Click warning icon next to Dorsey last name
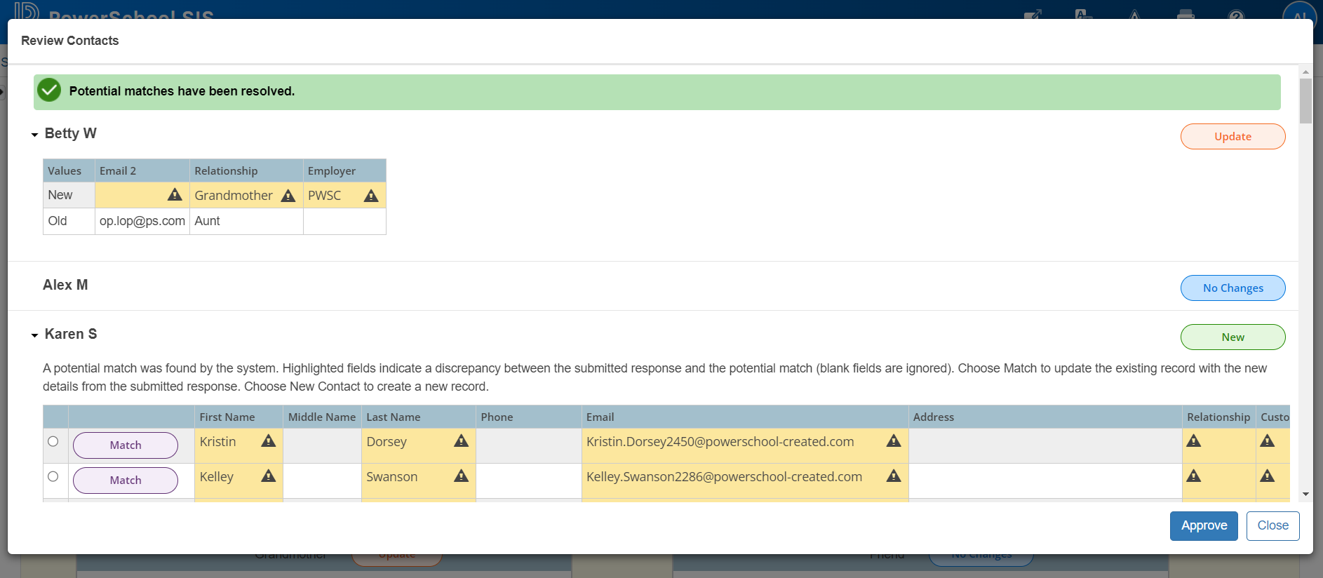1323x578 pixels. tap(461, 441)
